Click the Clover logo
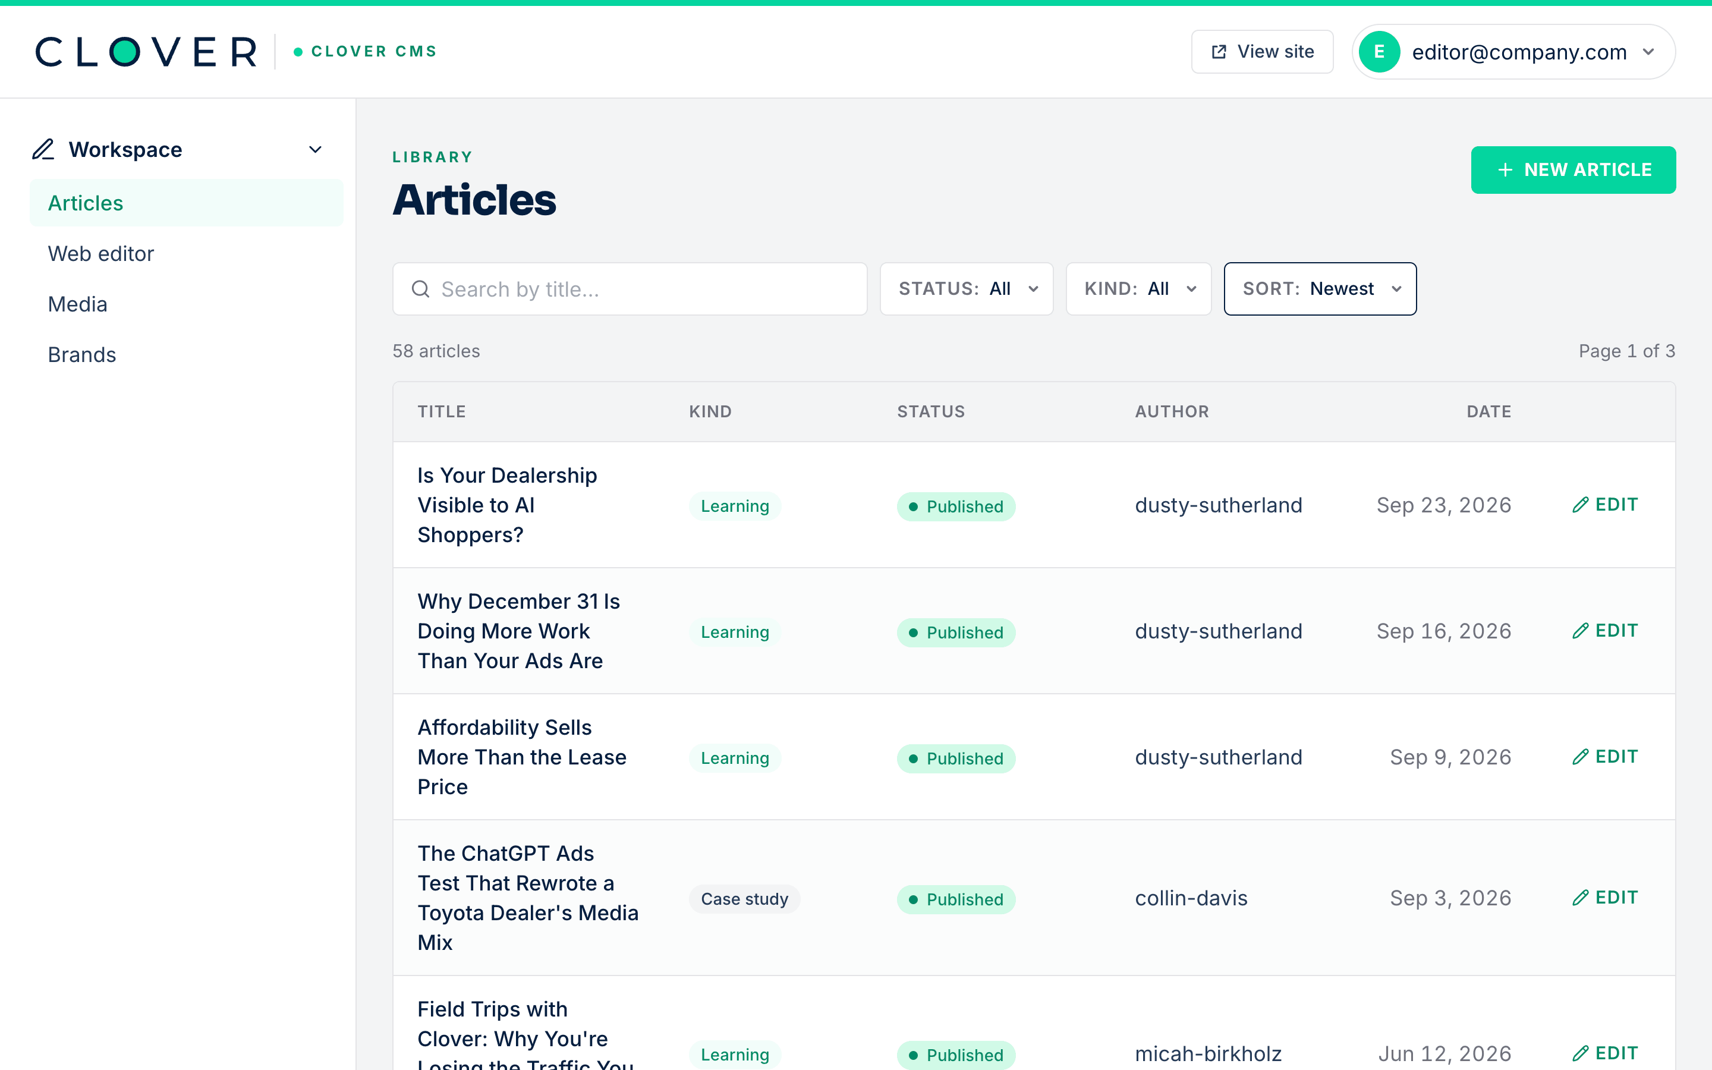The image size is (1712, 1070). tap(146, 52)
